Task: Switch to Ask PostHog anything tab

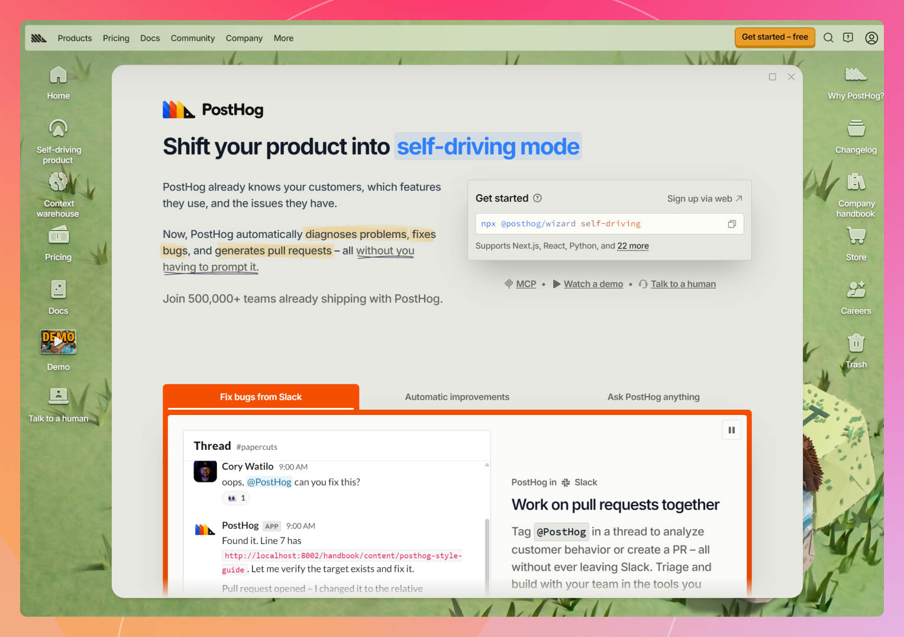Action: click(653, 397)
